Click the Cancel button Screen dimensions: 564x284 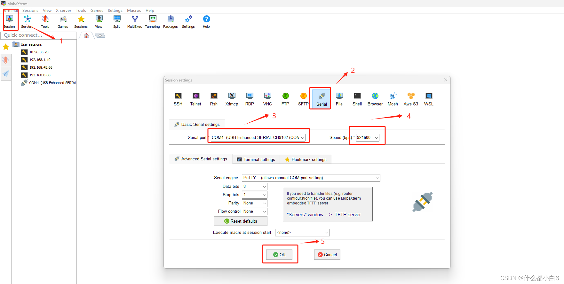click(327, 255)
